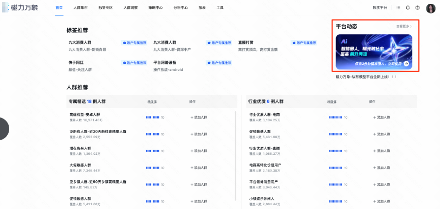This screenshot has height=209, width=440.
Task: Open 人群集市 menu
Action: [81, 8]
